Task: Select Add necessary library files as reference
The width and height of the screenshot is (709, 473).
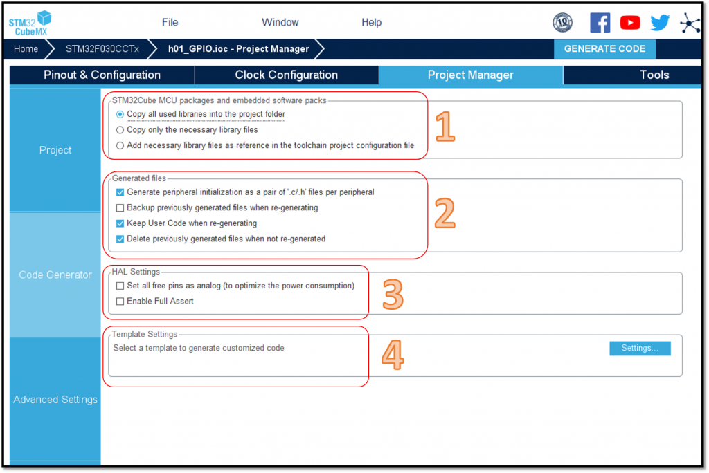Action: pos(120,145)
